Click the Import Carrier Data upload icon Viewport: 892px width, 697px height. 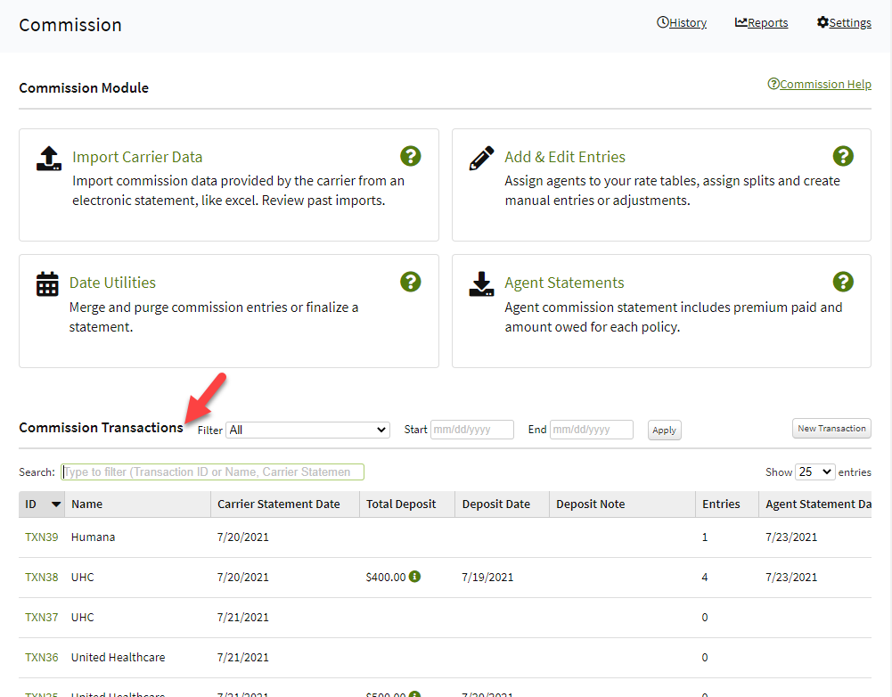[48, 155]
